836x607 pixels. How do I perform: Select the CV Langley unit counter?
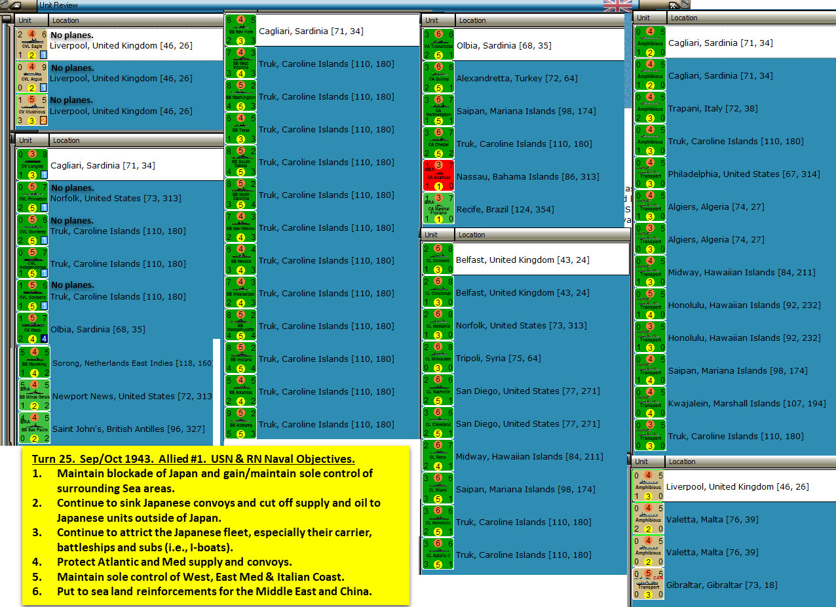[x=33, y=165]
